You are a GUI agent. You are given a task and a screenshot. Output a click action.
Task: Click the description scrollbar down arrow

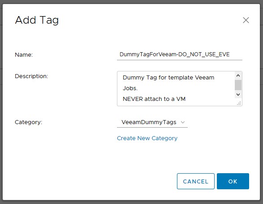click(x=238, y=95)
